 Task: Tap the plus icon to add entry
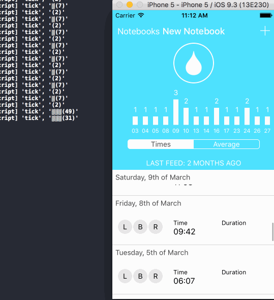click(265, 31)
